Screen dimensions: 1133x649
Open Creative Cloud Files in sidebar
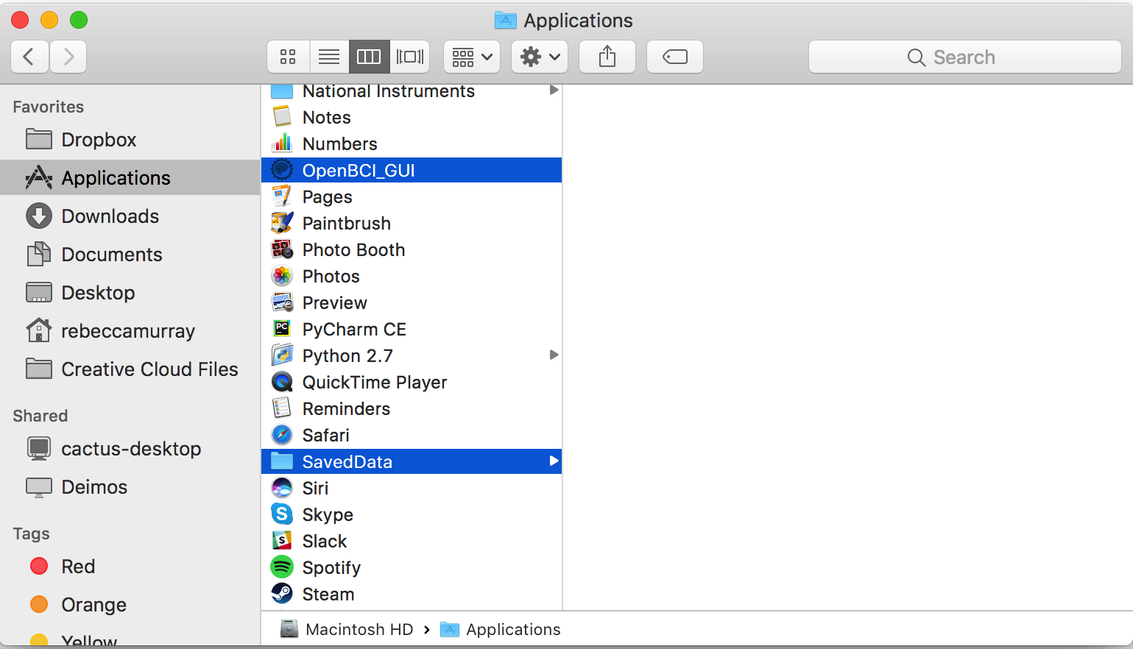click(130, 369)
